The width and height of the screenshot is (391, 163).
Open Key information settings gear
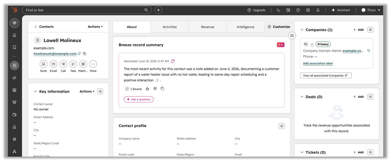(x=100, y=91)
